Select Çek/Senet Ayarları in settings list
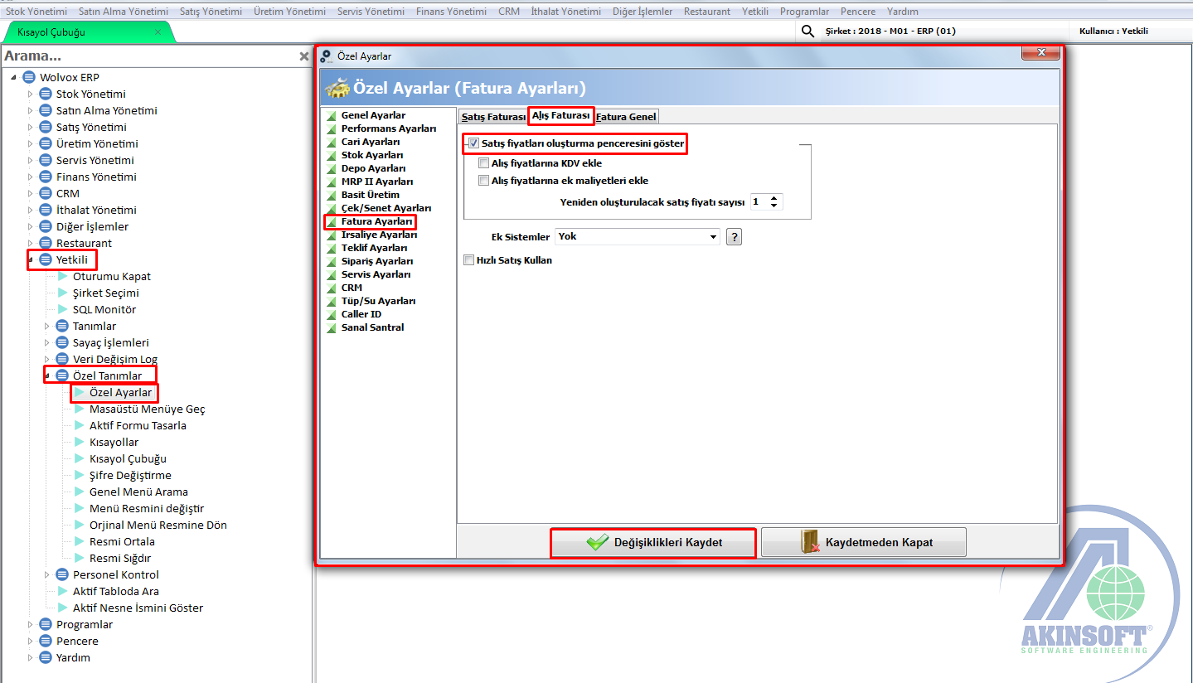Image resolution: width=1193 pixels, height=683 pixels. [x=386, y=208]
